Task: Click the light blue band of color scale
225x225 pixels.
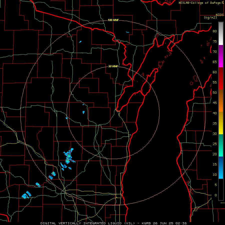Action: click(x=221, y=167)
